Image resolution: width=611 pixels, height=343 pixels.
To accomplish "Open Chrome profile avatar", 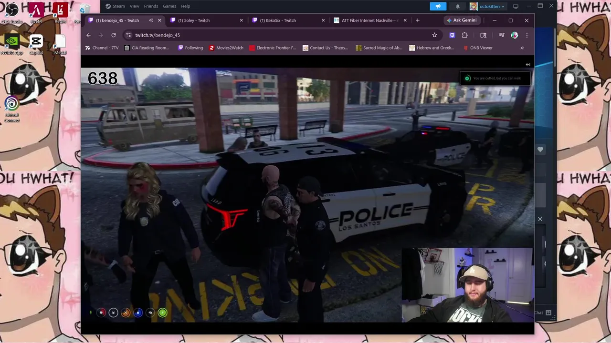I will (x=514, y=35).
